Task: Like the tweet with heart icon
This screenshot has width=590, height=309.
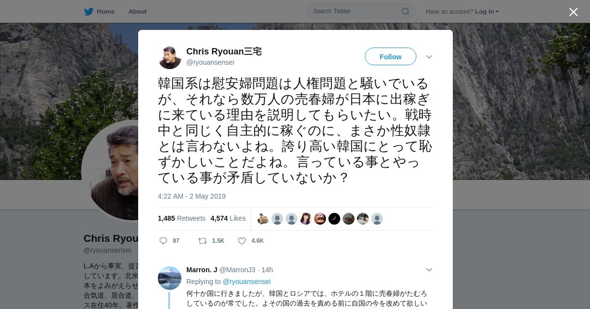Action: (x=242, y=241)
